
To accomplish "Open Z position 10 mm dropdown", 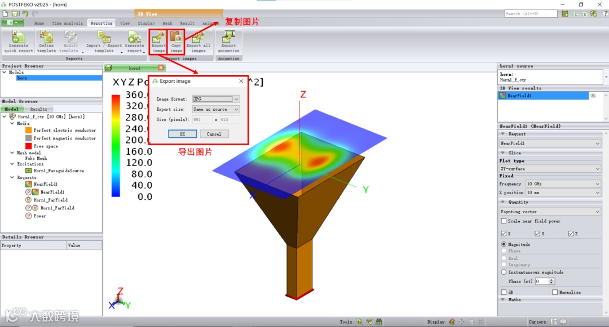I will point(563,192).
